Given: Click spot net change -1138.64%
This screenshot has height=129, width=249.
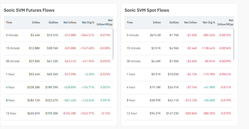Looking at the screenshot, I should click(208, 48).
